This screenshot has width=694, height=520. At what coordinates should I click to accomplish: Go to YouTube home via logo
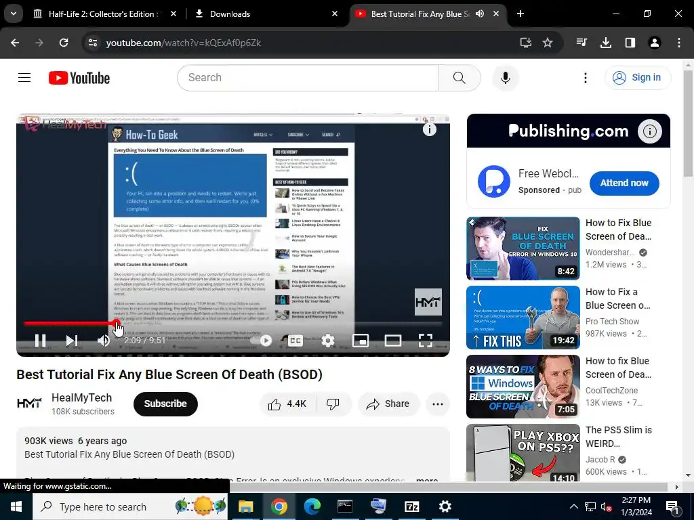tap(79, 78)
